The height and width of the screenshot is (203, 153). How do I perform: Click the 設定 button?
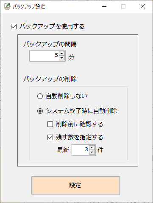75,185
